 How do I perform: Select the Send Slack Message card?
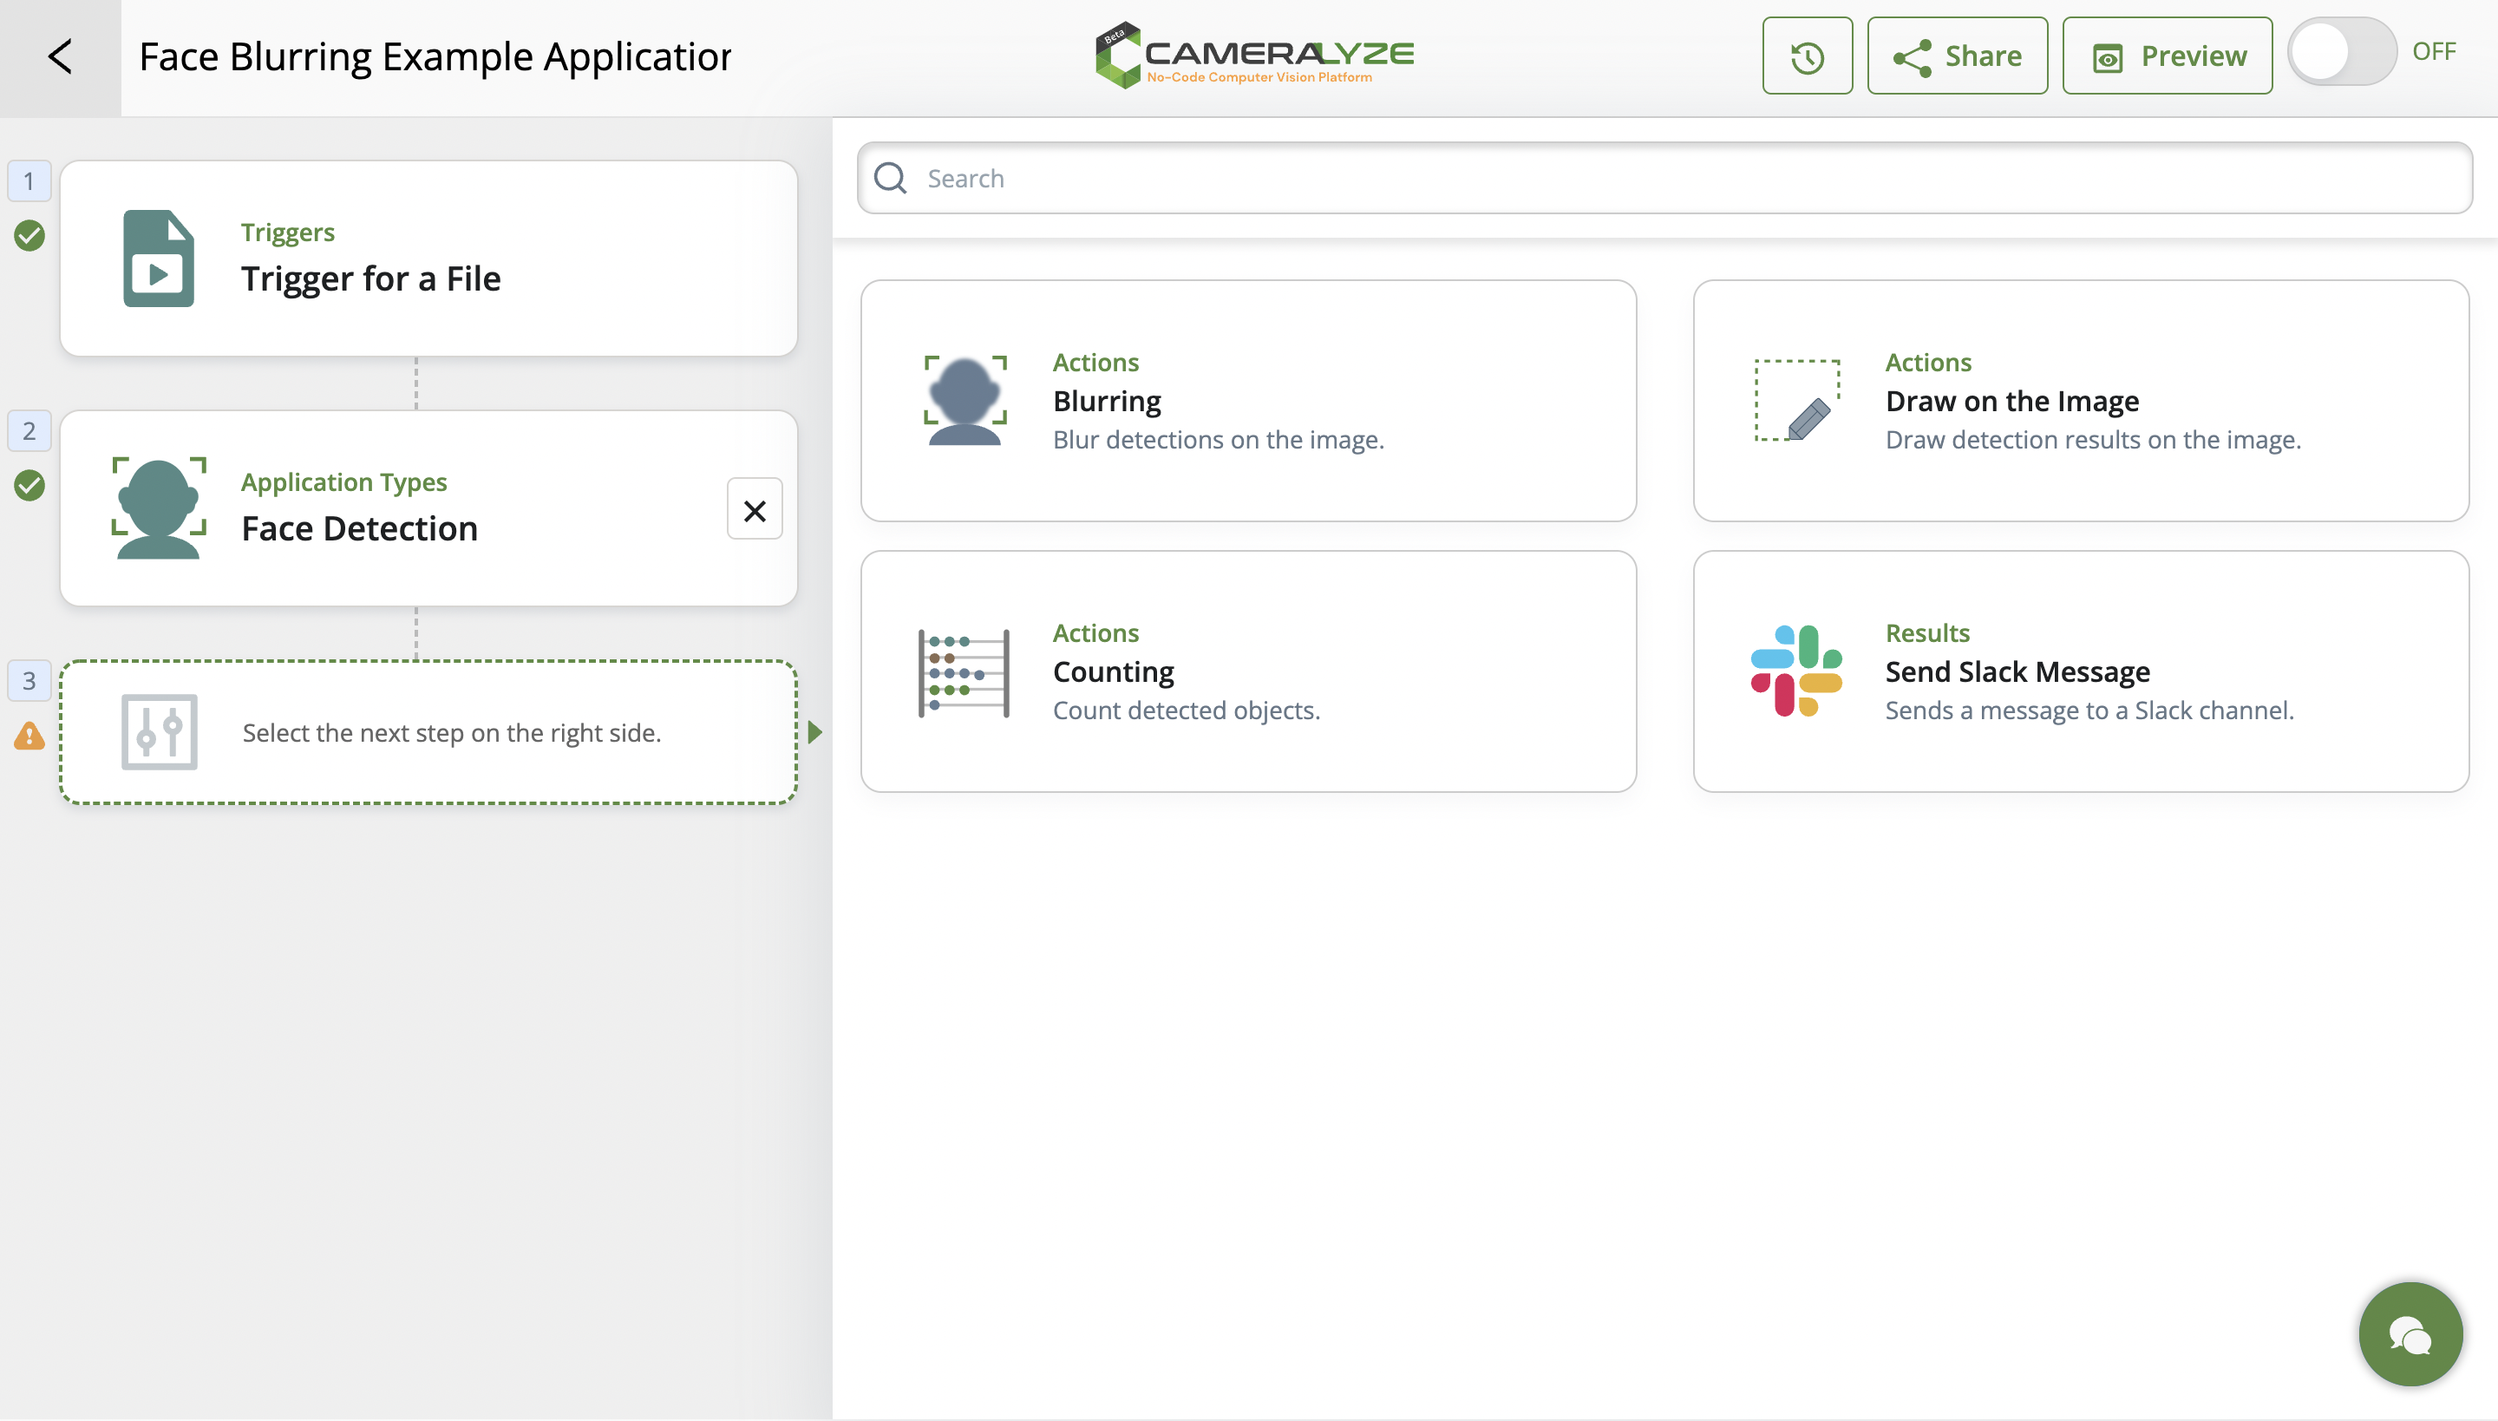click(x=2080, y=671)
